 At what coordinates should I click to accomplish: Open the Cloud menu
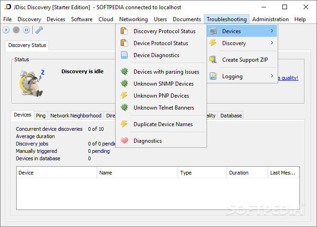point(106,19)
